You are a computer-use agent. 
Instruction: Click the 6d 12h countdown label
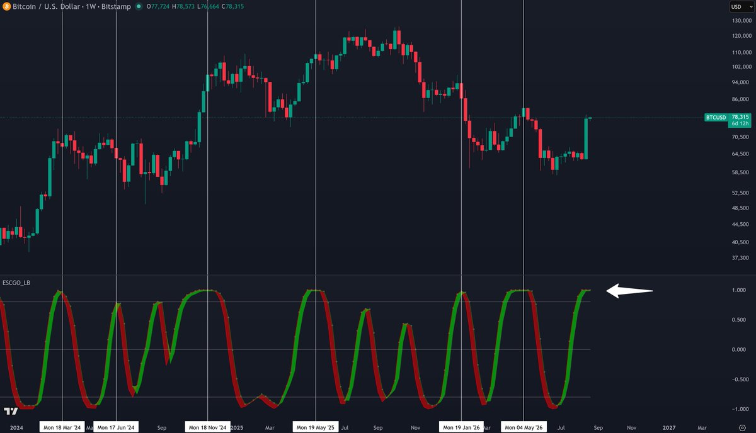click(x=740, y=124)
